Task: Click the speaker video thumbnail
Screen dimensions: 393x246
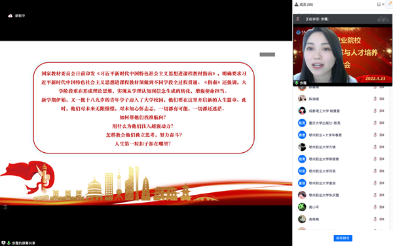Action: (x=343, y=54)
